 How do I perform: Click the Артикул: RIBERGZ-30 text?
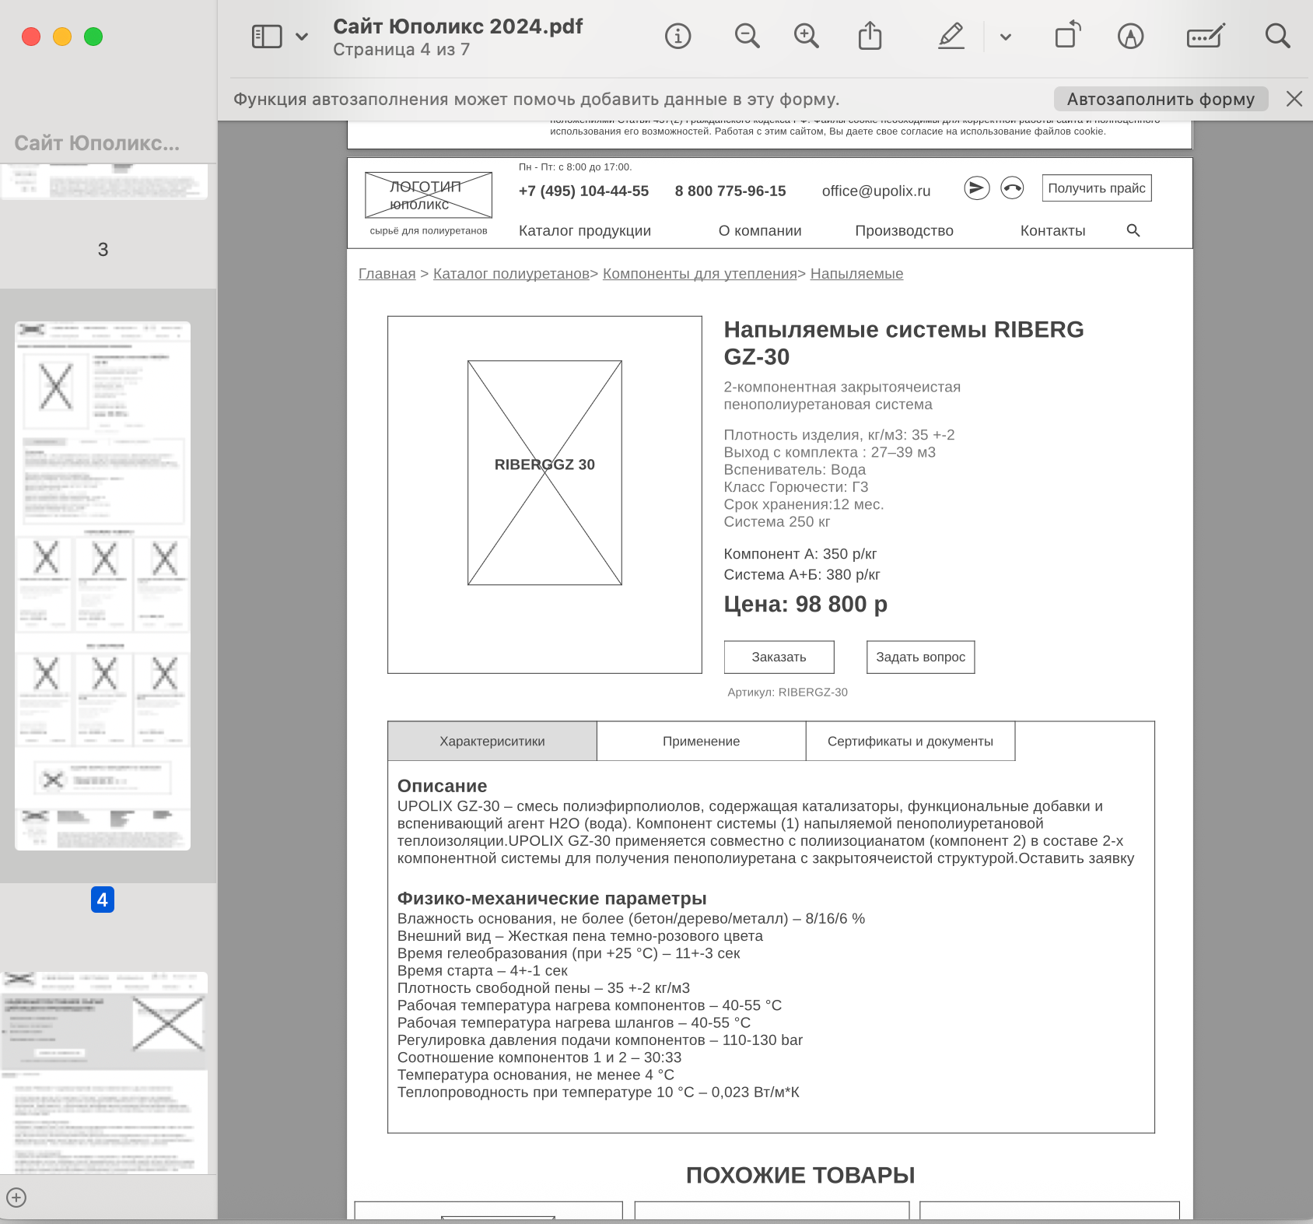788,693
